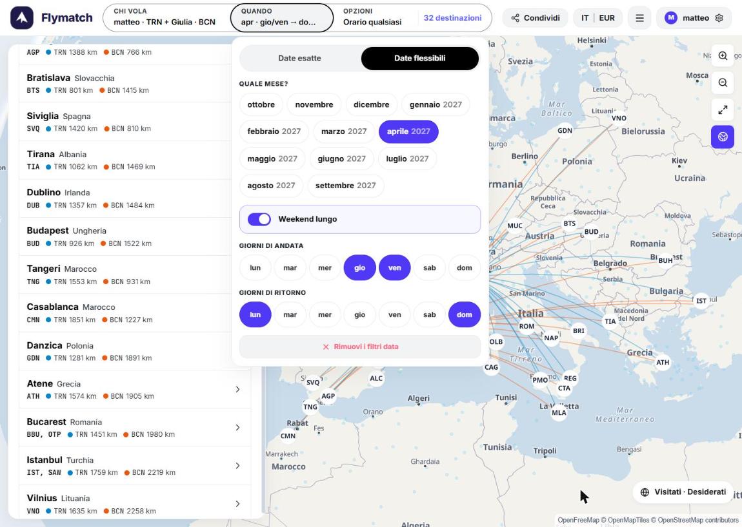Image resolution: width=742 pixels, height=527 pixels.
Task: Open the Siviglia destination row
Action: coord(135,122)
